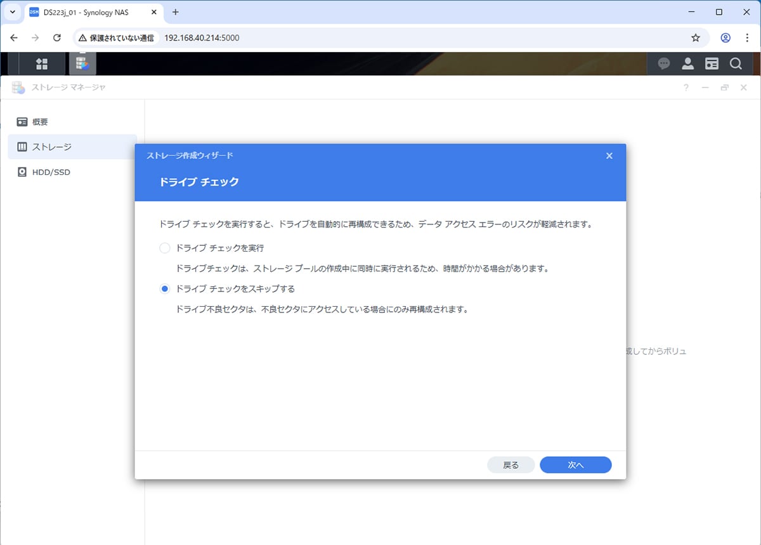Screen dimensions: 761x545
Task: Click the ストレージ マネージャ window title
Action: (x=69, y=87)
